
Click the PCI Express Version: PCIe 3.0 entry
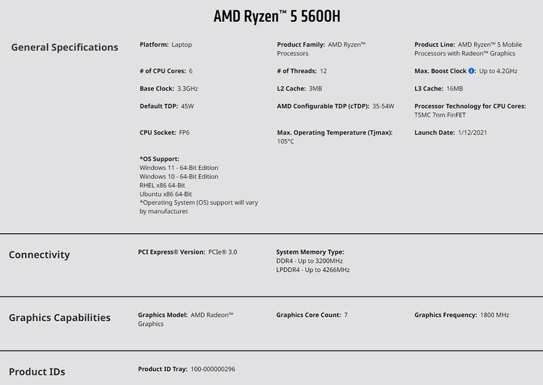(187, 252)
